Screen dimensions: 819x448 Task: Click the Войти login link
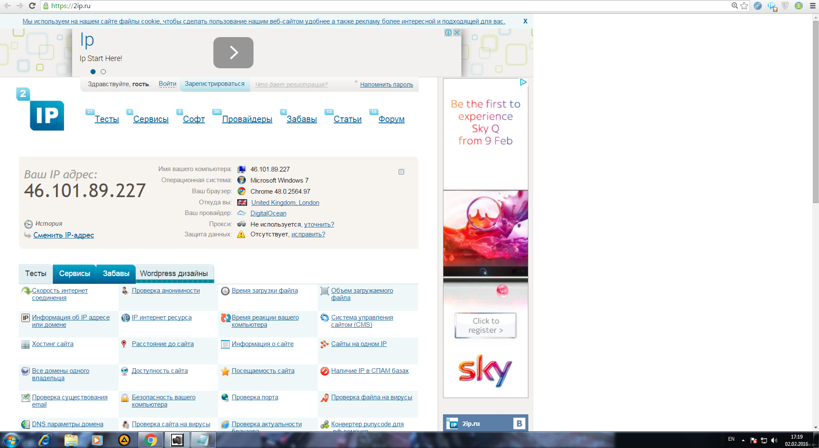pyautogui.click(x=167, y=84)
